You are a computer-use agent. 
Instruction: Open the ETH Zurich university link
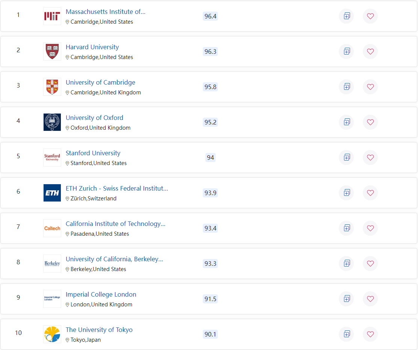coord(117,188)
